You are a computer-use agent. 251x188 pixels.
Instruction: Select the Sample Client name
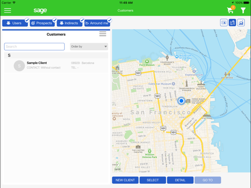pyautogui.click(x=37, y=63)
